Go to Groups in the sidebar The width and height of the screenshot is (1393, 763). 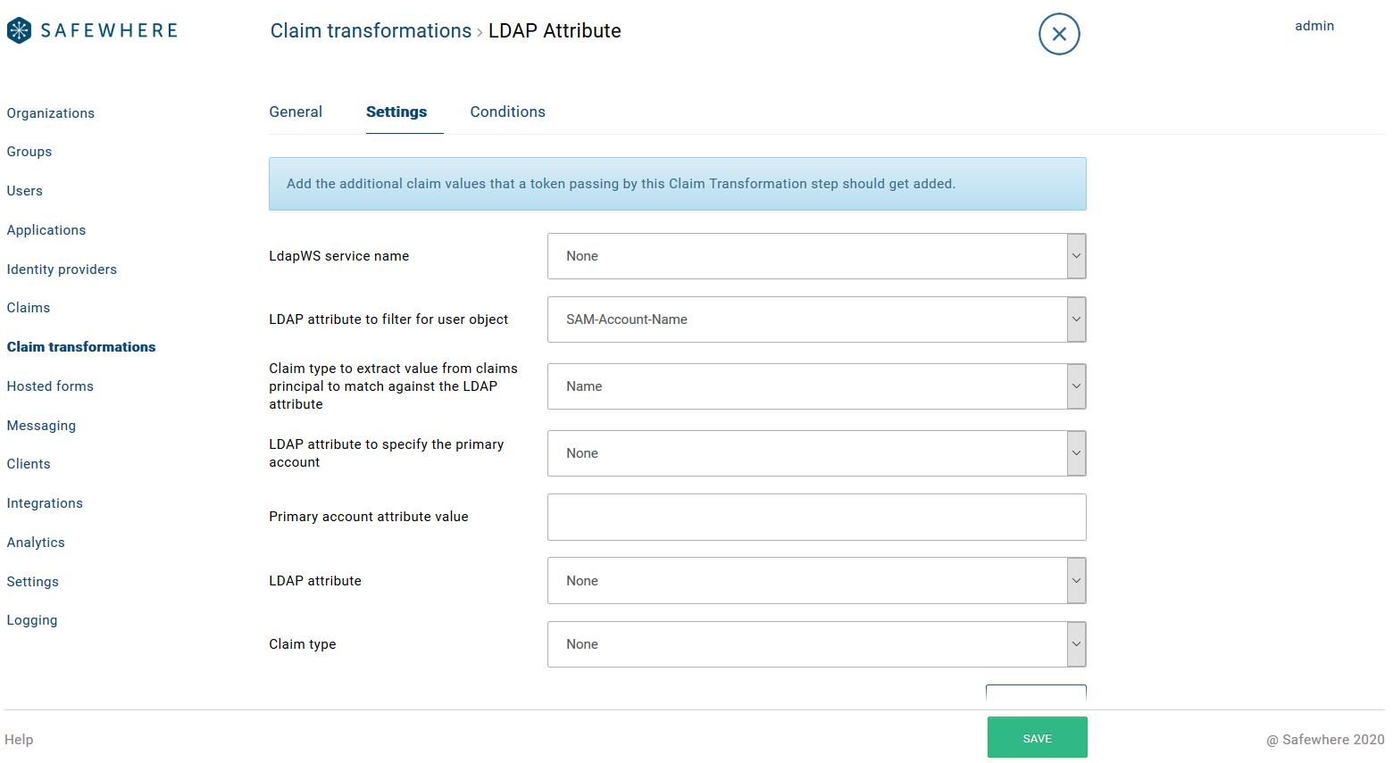point(29,152)
